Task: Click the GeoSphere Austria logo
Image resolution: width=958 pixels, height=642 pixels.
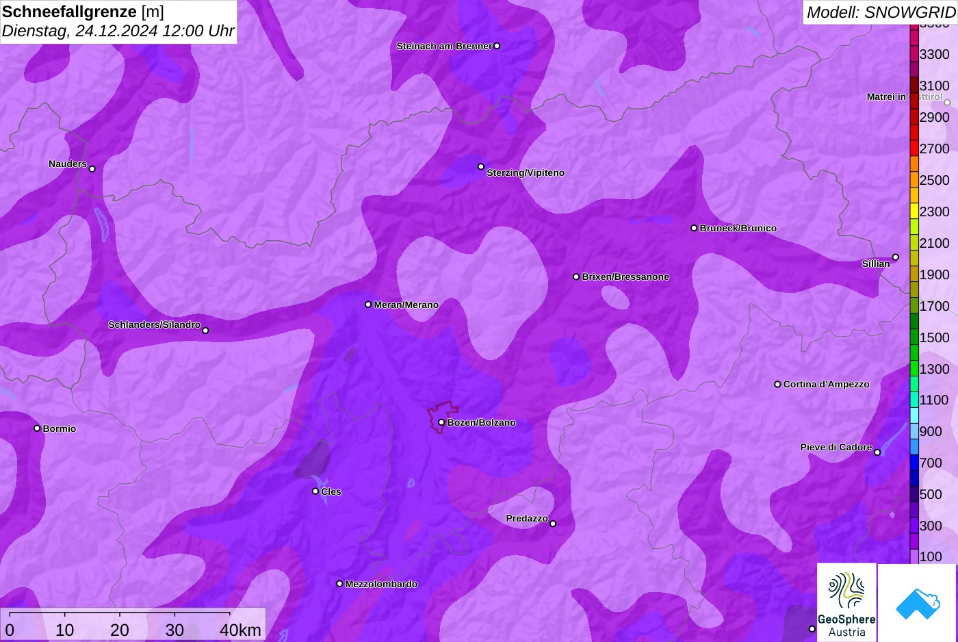Action: click(846, 603)
